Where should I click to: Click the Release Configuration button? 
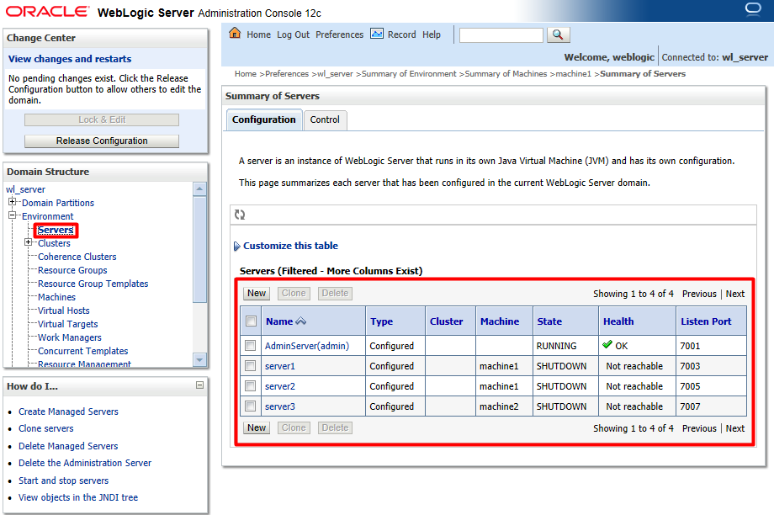click(102, 141)
